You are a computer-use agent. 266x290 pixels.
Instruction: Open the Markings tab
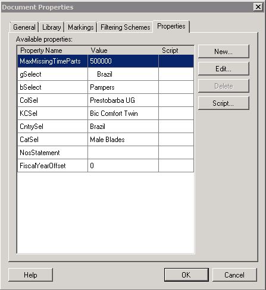(81, 27)
